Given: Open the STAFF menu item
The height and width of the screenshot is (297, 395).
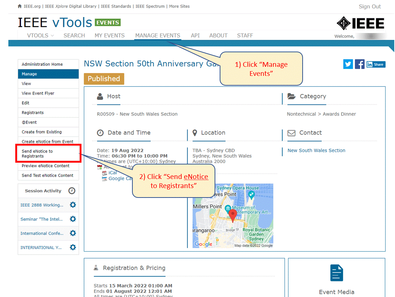Looking at the screenshot, I should click(245, 36).
